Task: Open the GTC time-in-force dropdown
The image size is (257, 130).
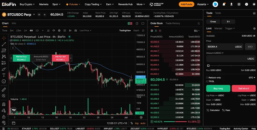Action: coord(252,78)
